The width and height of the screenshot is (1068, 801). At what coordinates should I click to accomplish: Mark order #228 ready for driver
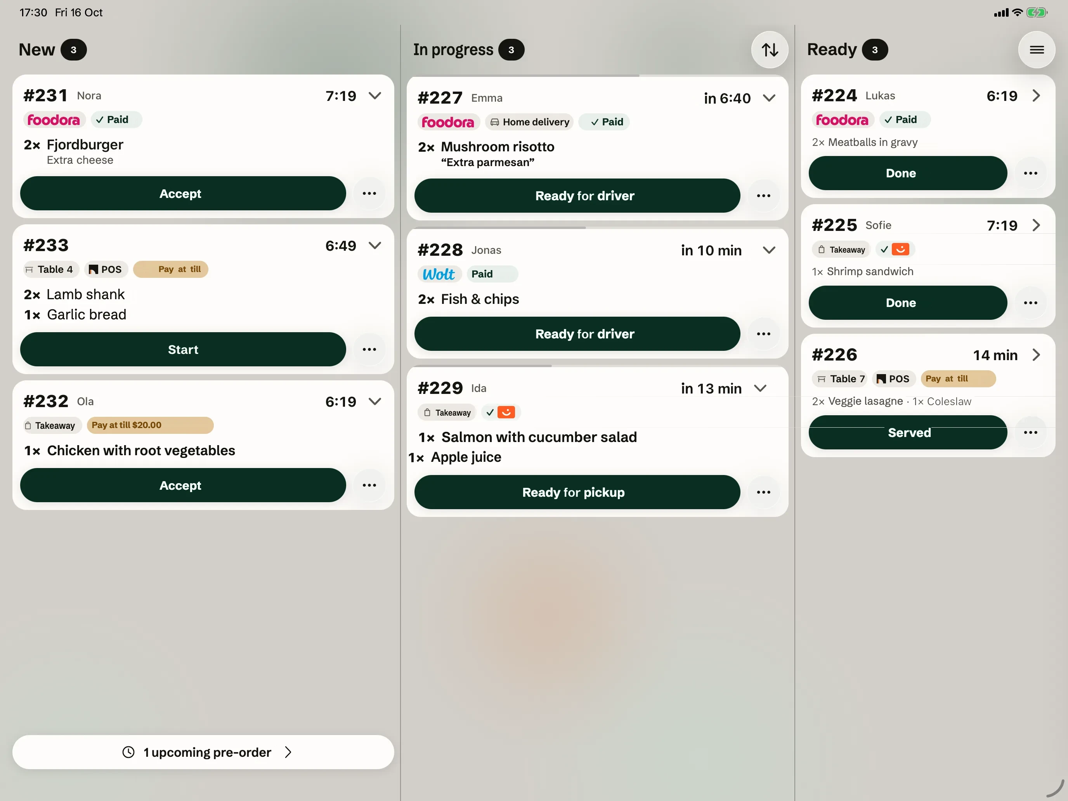(577, 334)
